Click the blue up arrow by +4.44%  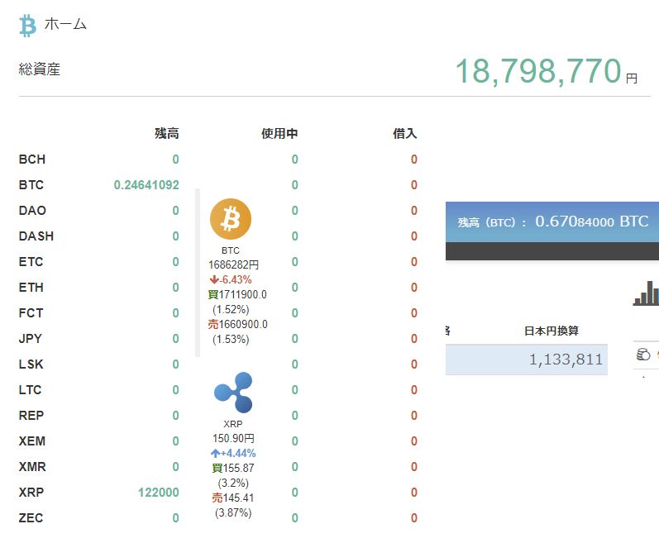(215, 454)
